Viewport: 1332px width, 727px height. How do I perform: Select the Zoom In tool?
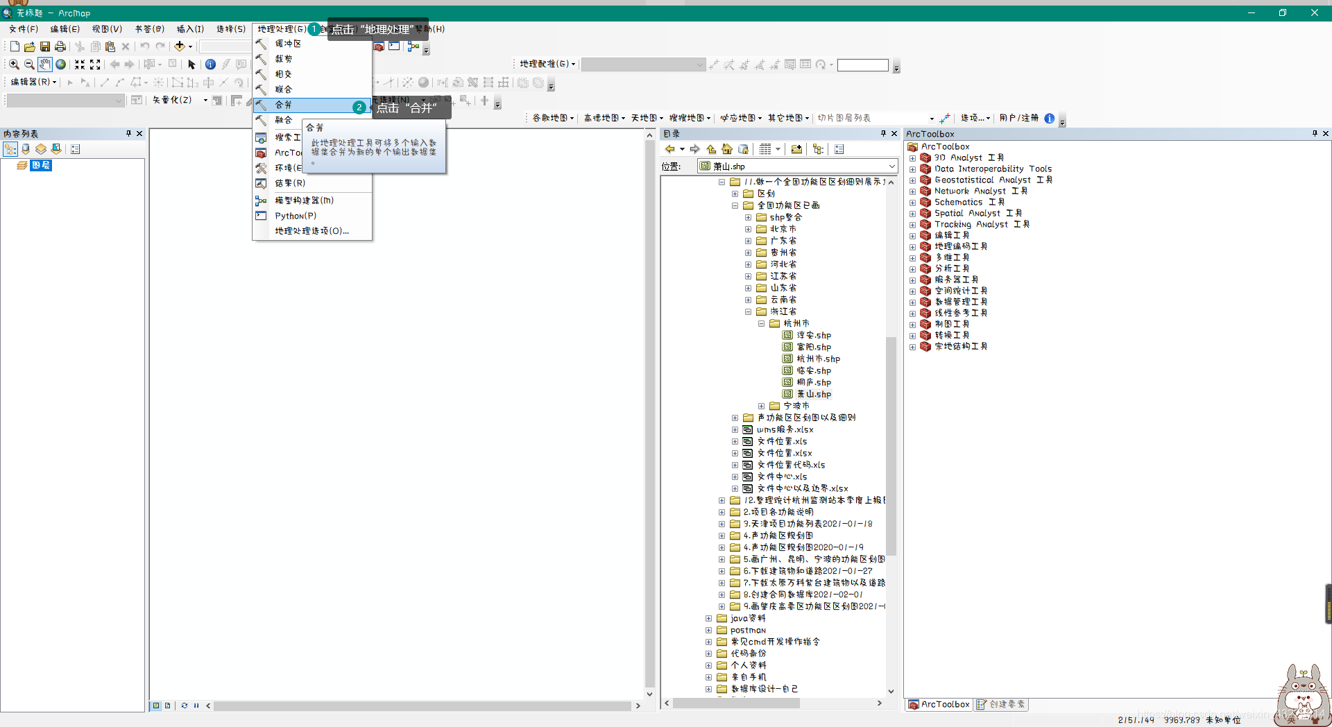(x=14, y=65)
